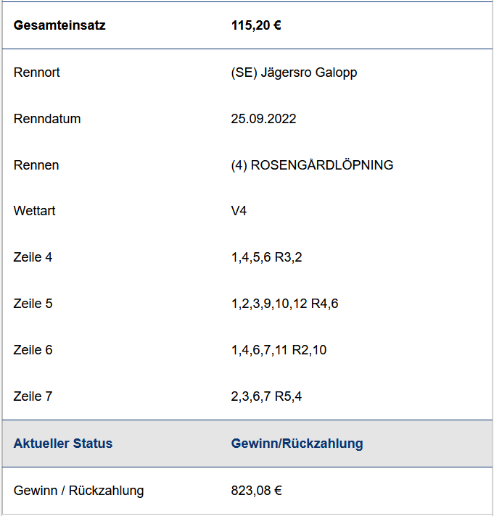This screenshot has height=516, width=494.
Task: Select the V4 bet type value
Action: 239,211
